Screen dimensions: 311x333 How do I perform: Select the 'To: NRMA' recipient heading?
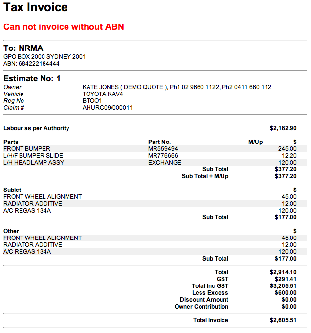[x=23, y=48]
